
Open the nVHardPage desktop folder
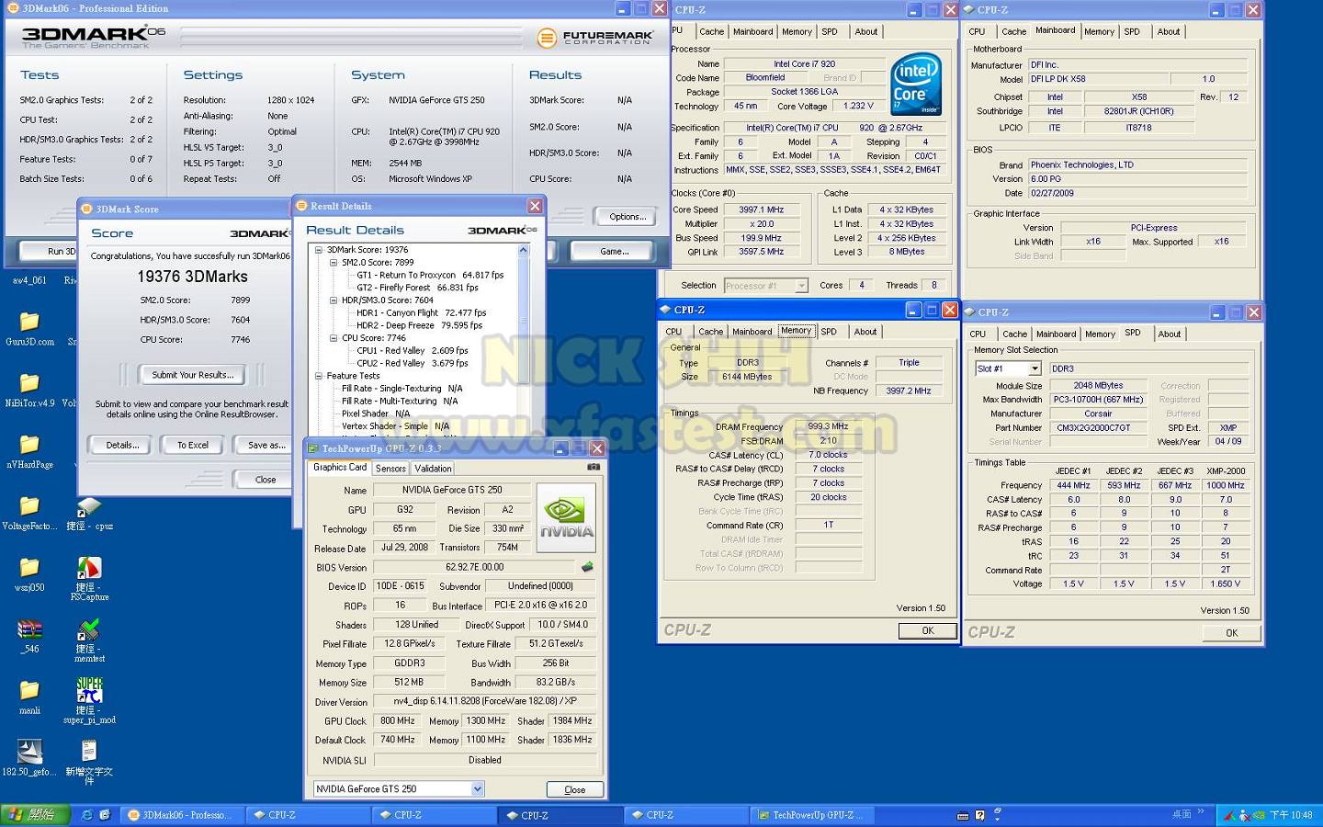pyautogui.click(x=29, y=451)
